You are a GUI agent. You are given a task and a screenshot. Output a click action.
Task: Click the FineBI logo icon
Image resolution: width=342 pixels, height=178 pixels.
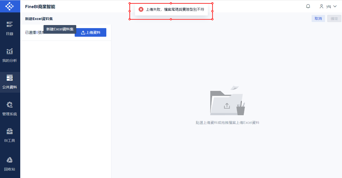[10, 6]
